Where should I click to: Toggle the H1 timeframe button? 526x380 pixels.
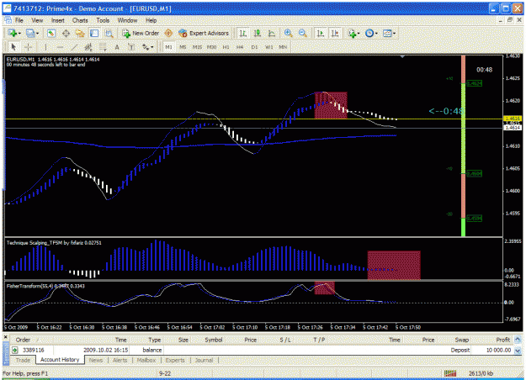pyautogui.click(x=226, y=47)
